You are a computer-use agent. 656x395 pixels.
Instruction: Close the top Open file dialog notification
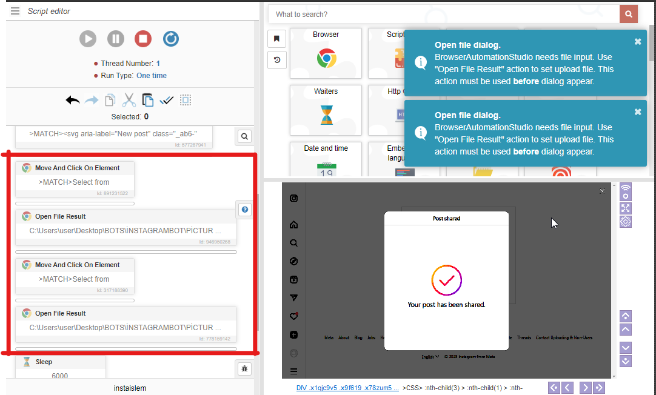(x=638, y=42)
